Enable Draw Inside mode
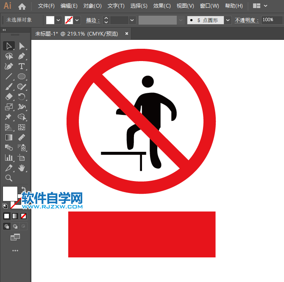Viewport: 284px width, 282px height. pyautogui.click(x=23, y=226)
